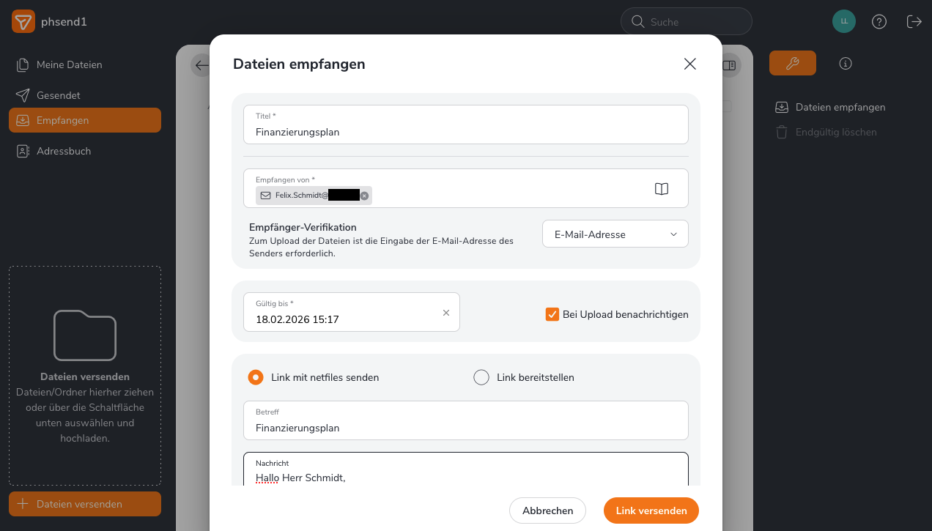Go to Gesendet in sidebar
Screen dimensions: 932x531
58,95
